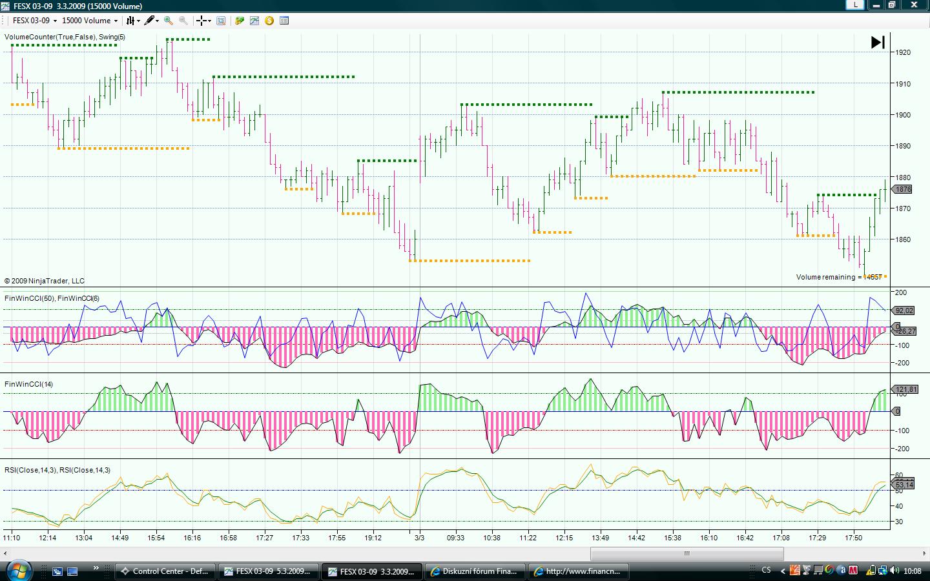Click the table properties toolbar icon
This screenshot has width=930, height=581.
pos(284,21)
